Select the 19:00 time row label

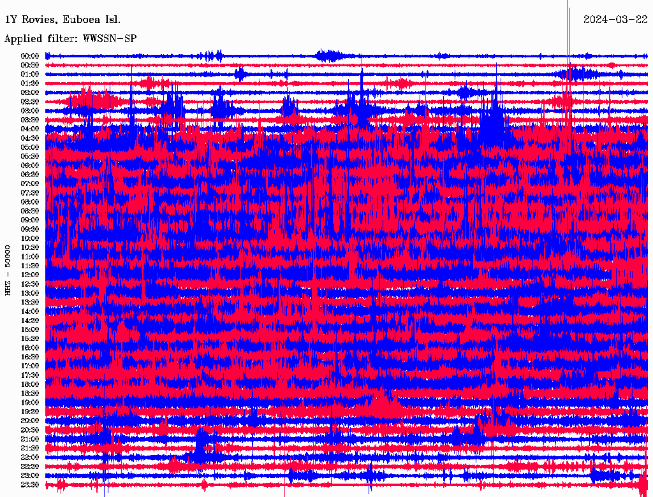(30, 403)
